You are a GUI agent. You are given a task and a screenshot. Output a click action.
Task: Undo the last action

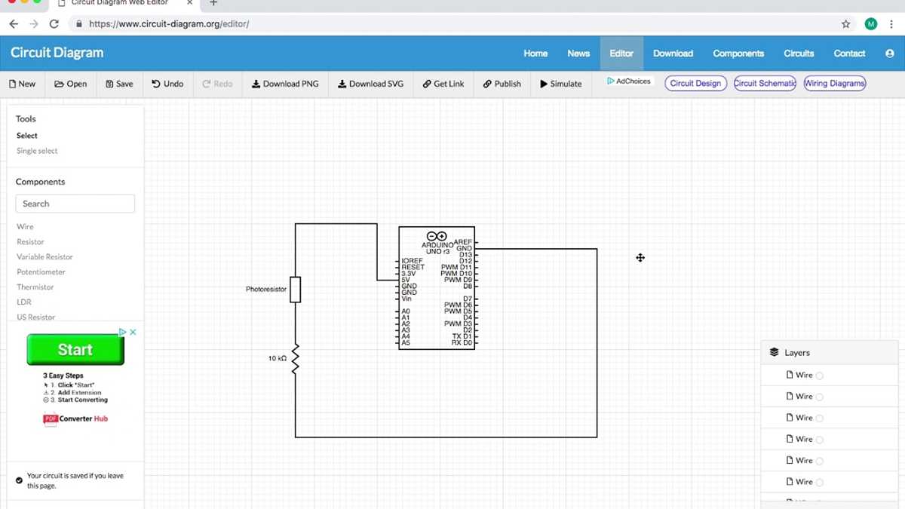(167, 84)
